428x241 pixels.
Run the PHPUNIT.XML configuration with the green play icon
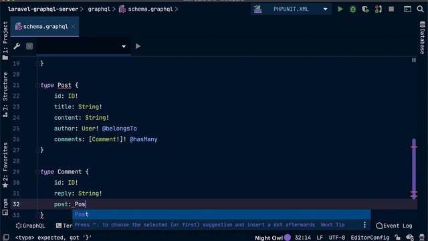(x=340, y=9)
